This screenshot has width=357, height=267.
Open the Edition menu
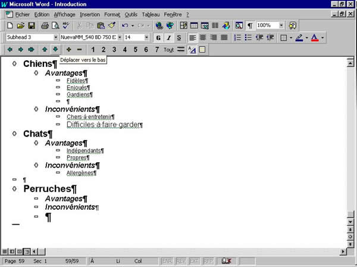click(42, 14)
